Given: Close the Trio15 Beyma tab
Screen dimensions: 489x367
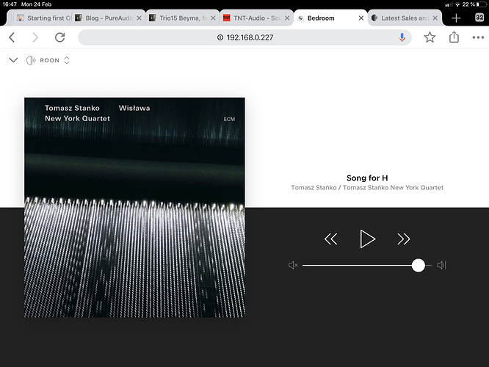Looking at the screenshot, I should (x=213, y=18).
